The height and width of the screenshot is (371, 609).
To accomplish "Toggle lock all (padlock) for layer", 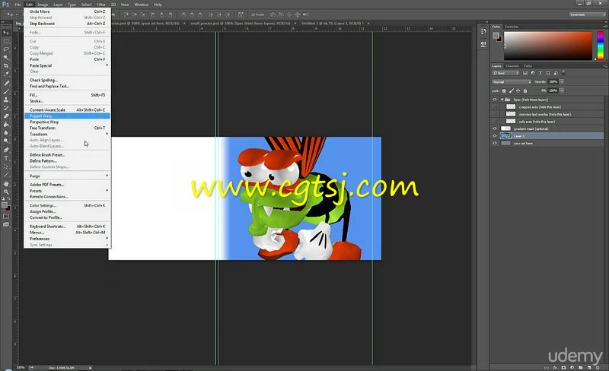I will point(525,90).
